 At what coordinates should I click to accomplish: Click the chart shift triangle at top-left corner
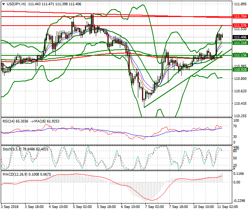click(2, 4)
